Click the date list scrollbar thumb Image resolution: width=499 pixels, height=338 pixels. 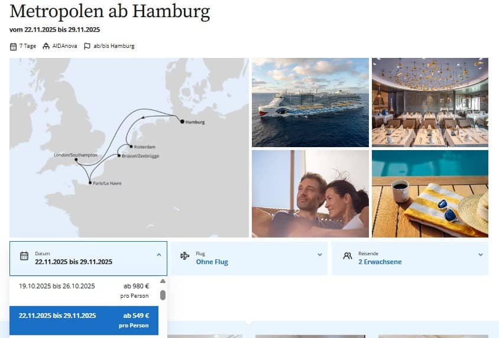pyautogui.click(x=163, y=294)
